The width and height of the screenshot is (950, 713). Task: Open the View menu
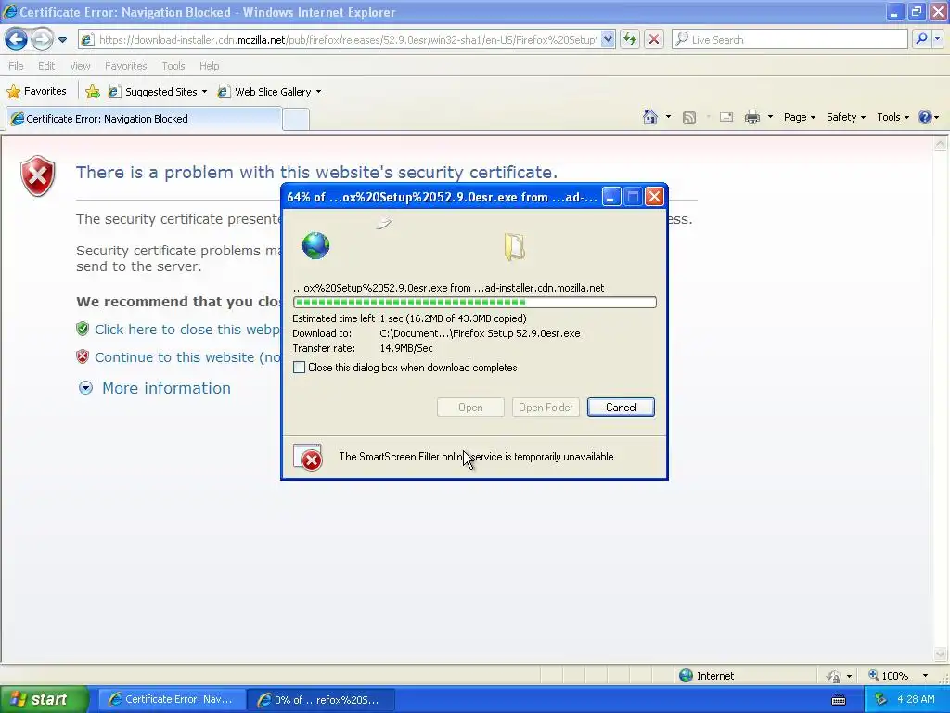tap(80, 66)
